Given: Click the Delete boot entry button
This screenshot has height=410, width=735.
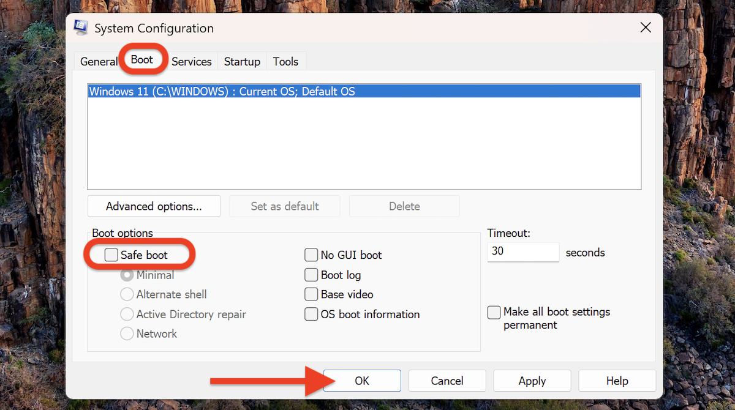Looking at the screenshot, I should [404, 206].
